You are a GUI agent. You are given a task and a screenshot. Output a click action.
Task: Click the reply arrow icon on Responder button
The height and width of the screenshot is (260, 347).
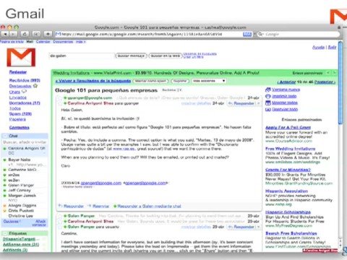click(230, 103)
